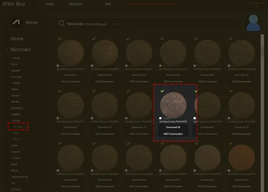The image size is (268, 192).
Task: Select the Plastic category
Action: click(15, 102)
